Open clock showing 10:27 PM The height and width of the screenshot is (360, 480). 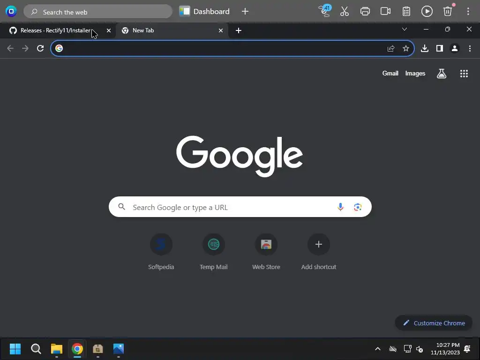point(445,349)
